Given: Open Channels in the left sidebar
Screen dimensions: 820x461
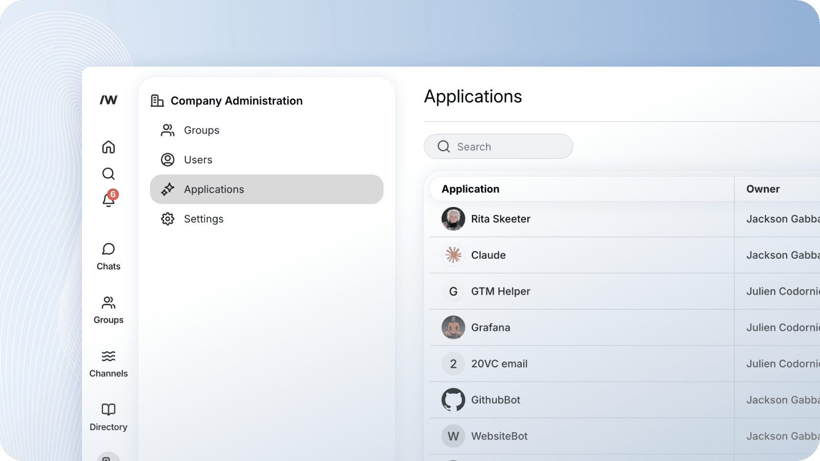Looking at the screenshot, I should (109, 364).
